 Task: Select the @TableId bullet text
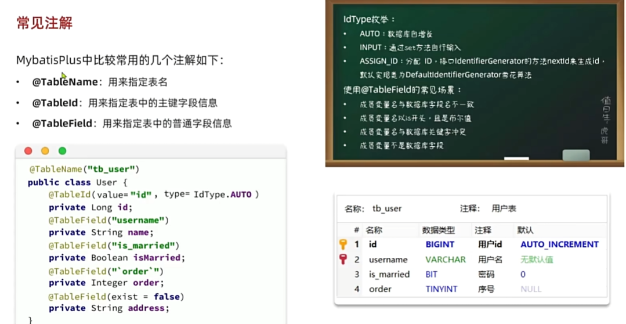[x=125, y=103]
